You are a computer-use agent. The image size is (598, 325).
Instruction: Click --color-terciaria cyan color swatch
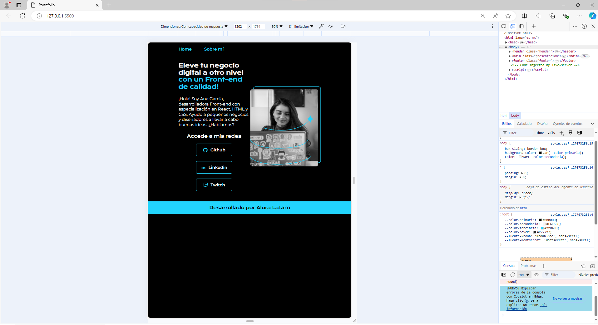pos(542,228)
